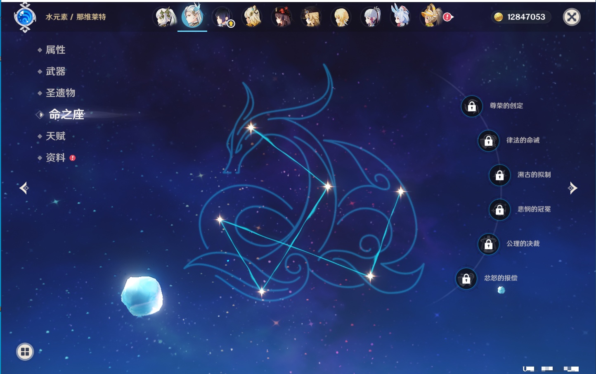The image size is (596, 374).
Task: Close the character screen
Action: click(572, 17)
